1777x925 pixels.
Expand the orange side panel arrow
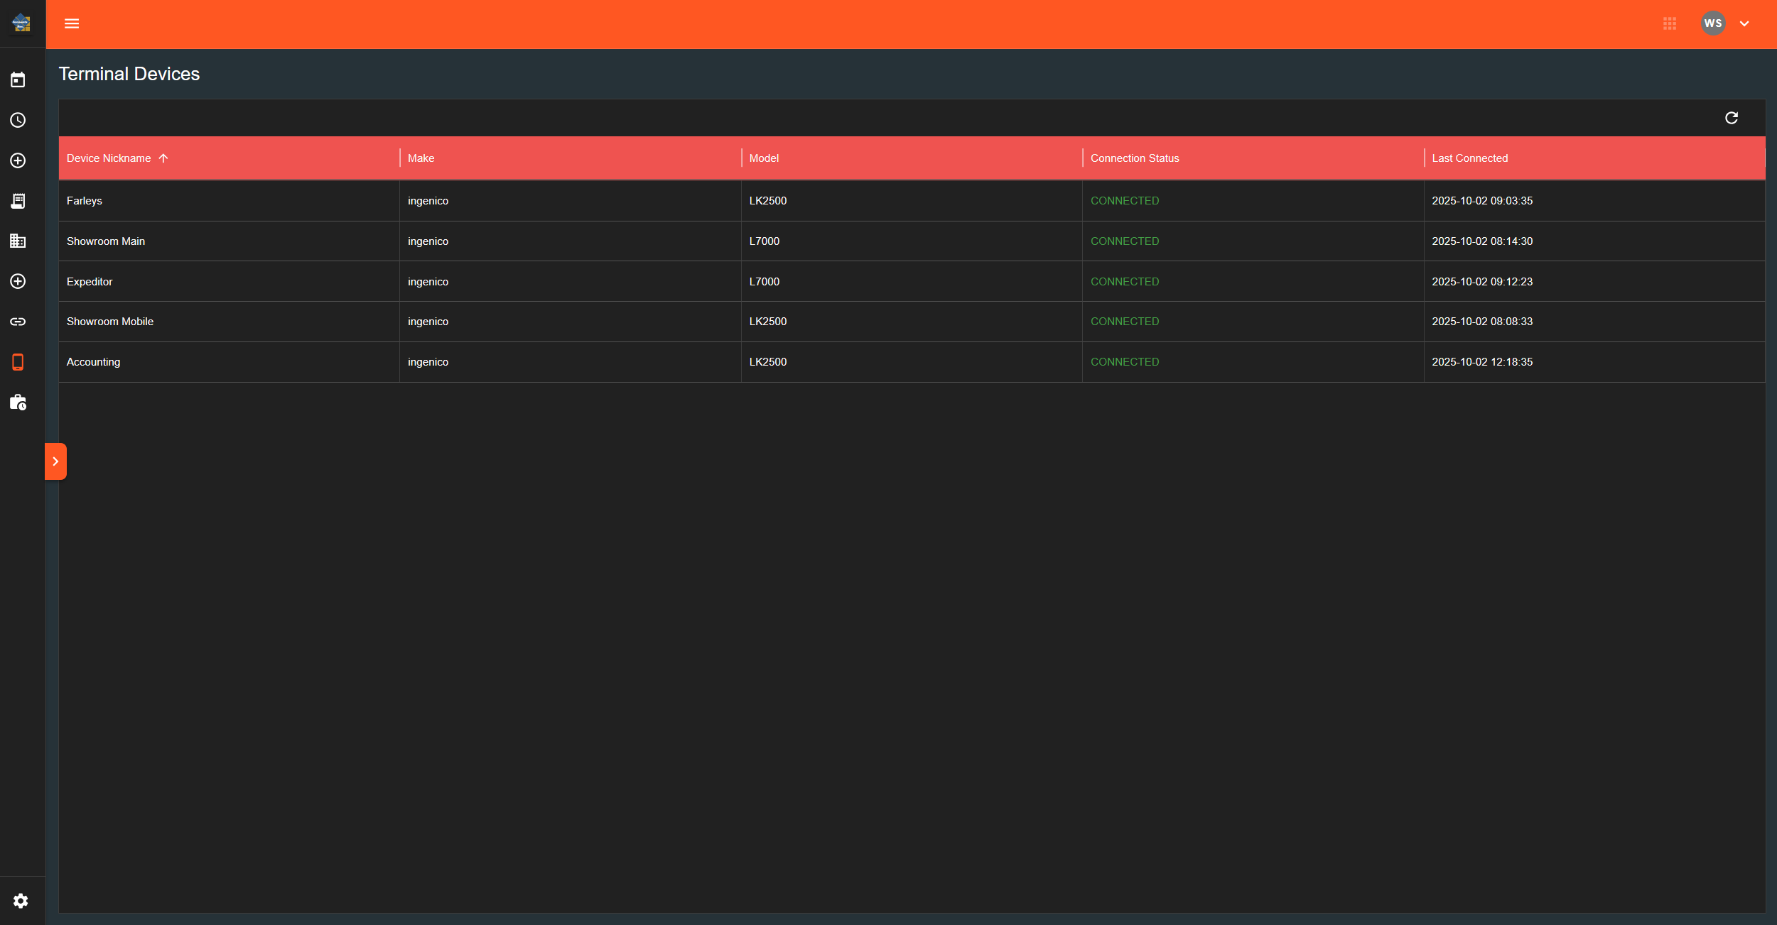pos(56,461)
